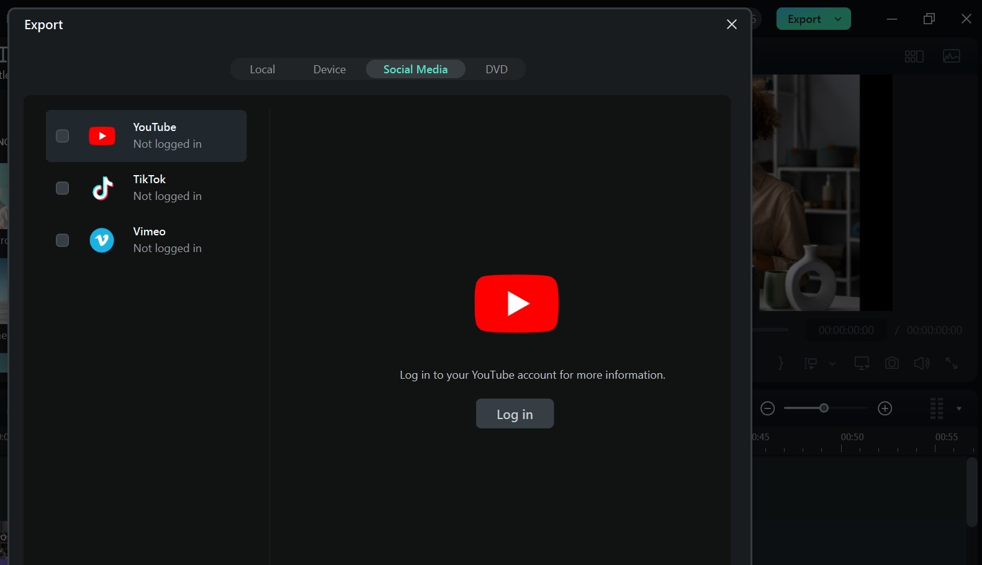This screenshot has width=982, height=565.
Task: Select the Social Media tab
Action: [x=415, y=69]
